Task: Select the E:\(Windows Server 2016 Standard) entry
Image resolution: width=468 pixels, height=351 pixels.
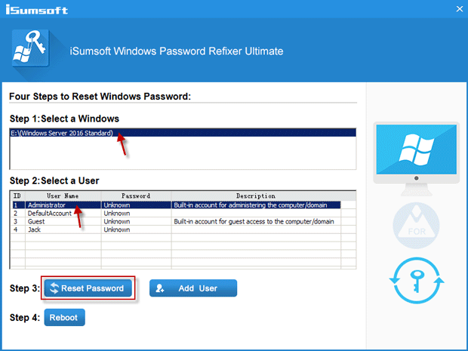Action: click(x=183, y=133)
